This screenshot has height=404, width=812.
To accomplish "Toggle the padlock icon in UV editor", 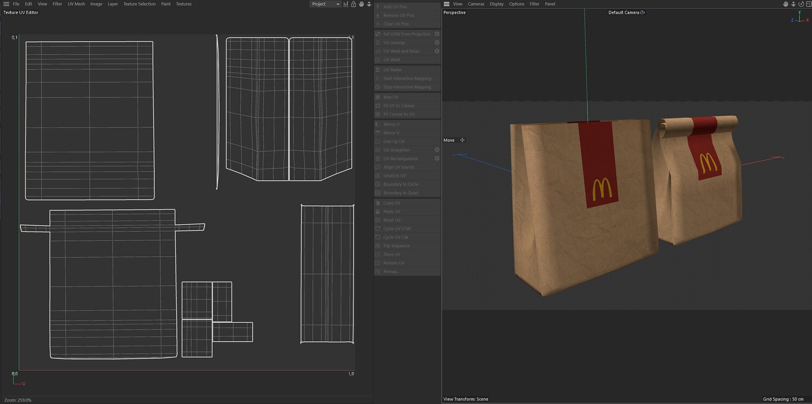I will [353, 4].
